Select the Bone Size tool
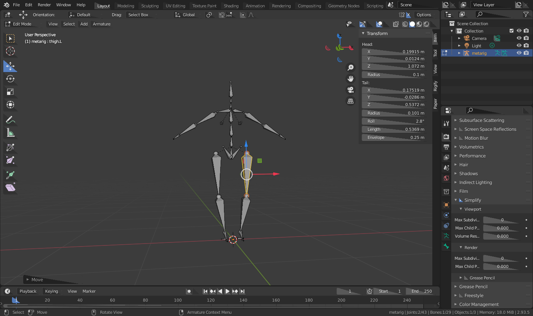This screenshot has height=316, width=533. tap(10, 160)
